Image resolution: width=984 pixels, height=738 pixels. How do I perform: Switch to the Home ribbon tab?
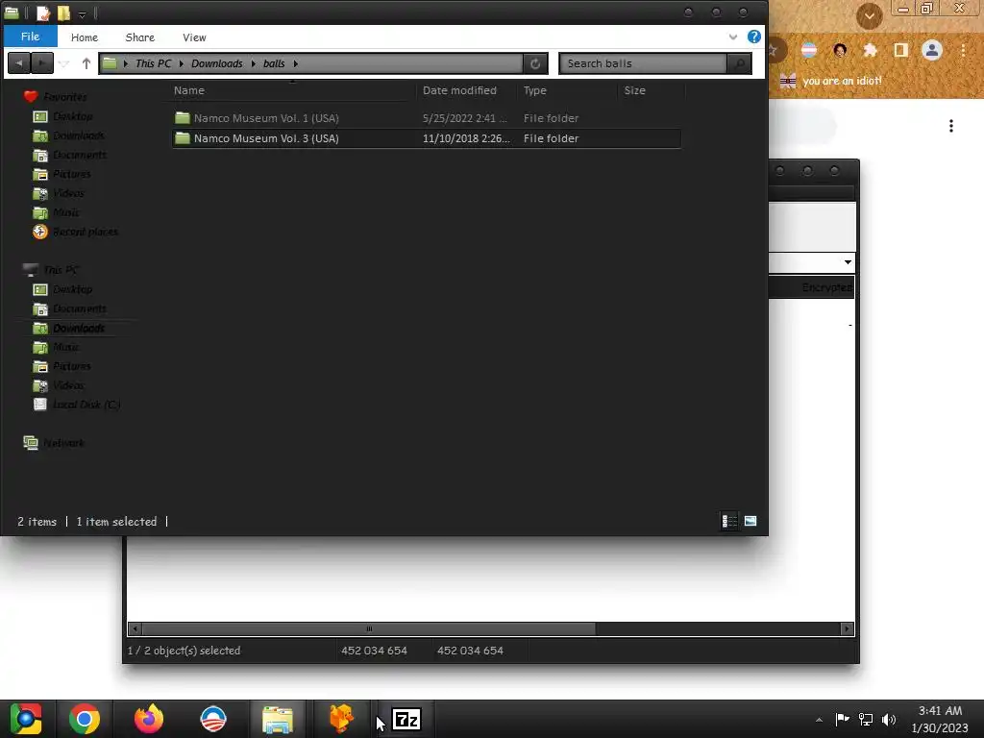pyautogui.click(x=85, y=37)
